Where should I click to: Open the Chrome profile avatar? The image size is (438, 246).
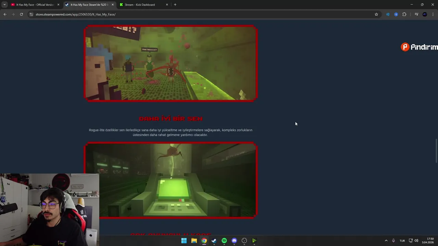[425, 14]
